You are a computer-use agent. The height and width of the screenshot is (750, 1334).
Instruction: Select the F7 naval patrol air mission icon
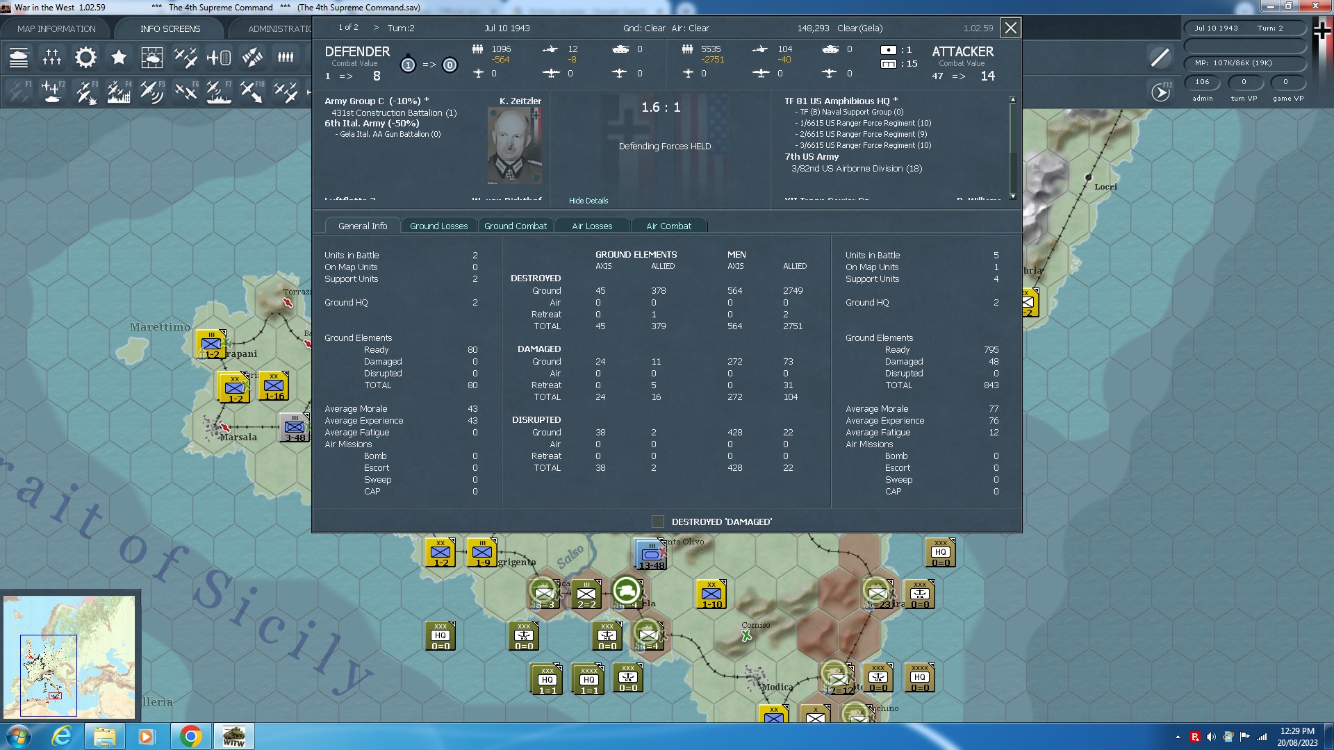pyautogui.click(x=219, y=91)
